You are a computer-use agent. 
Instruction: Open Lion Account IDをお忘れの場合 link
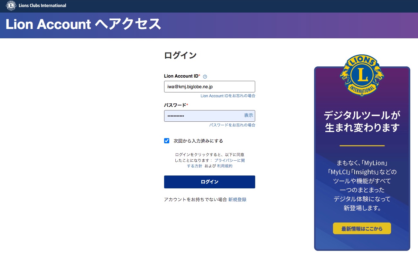click(x=228, y=96)
